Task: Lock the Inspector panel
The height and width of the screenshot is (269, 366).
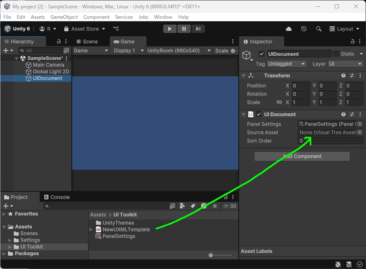Action: coord(353,41)
